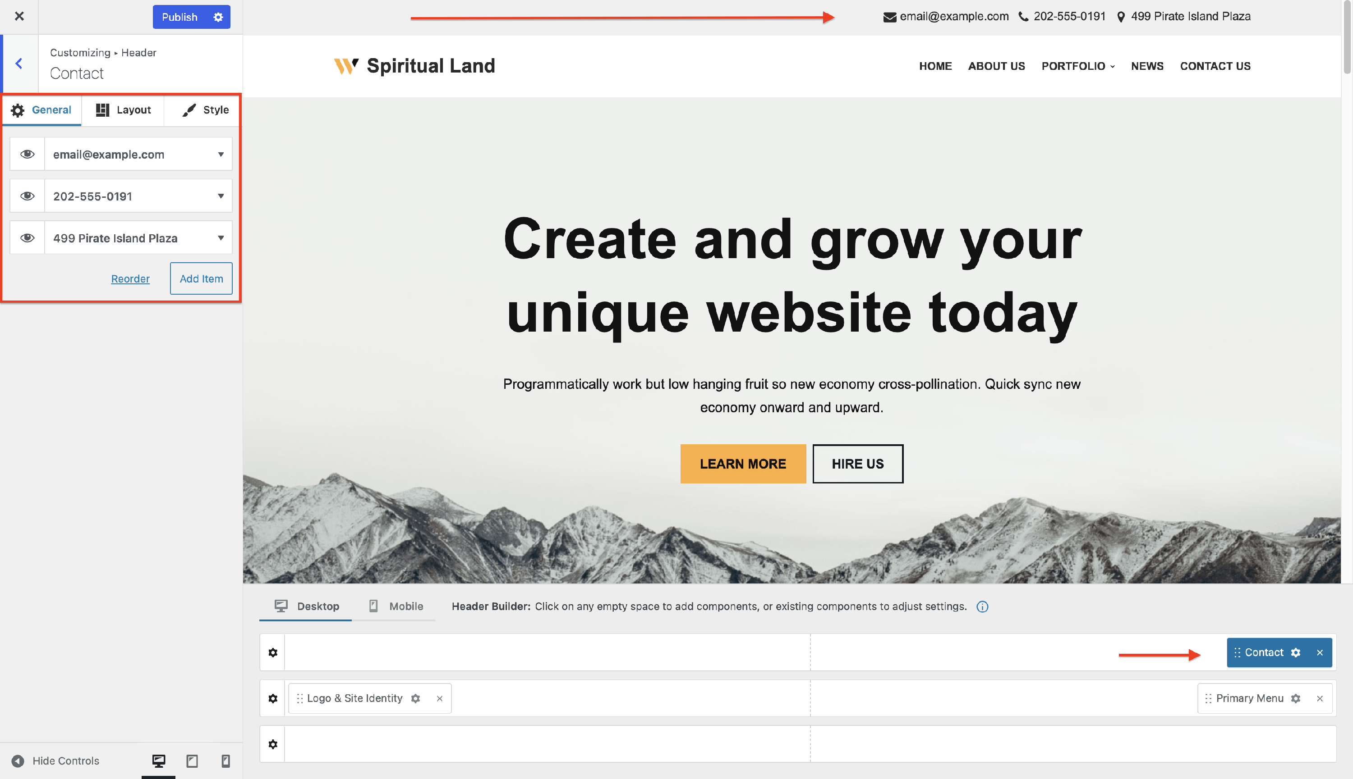Screen dimensions: 1353x779
Task: Open top header row settings gear
Action: (x=273, y=653)
